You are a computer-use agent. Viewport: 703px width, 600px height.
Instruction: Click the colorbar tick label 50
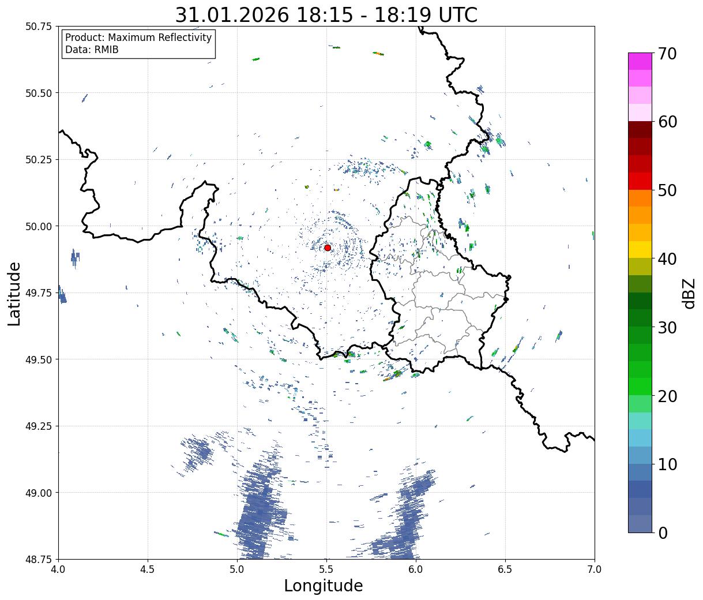(667, 190)
